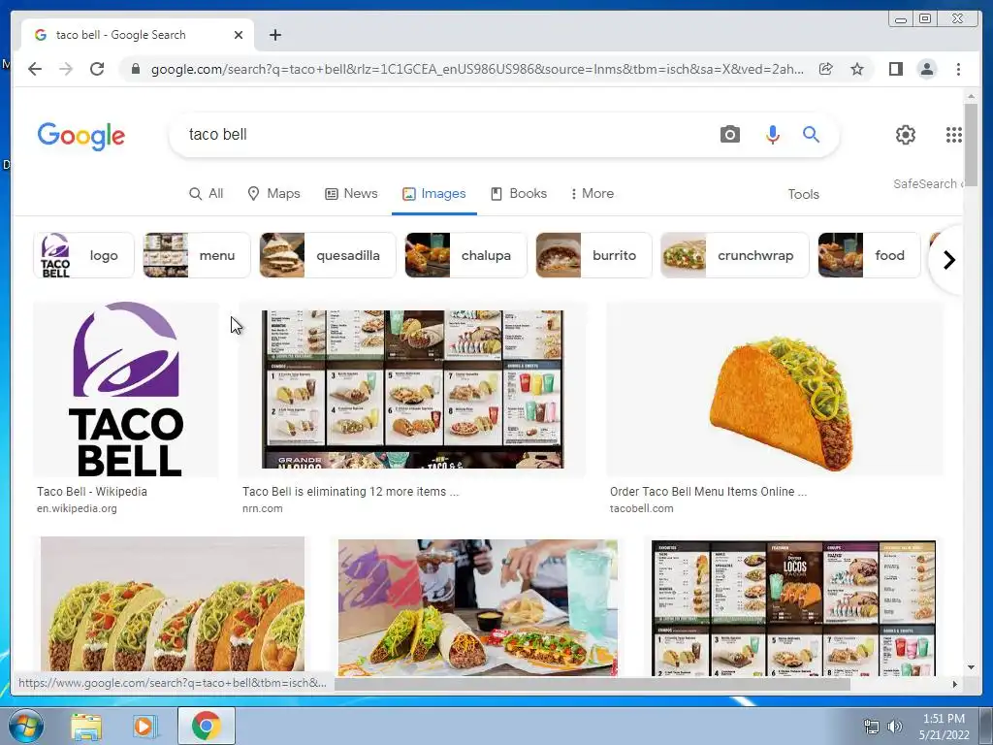Image resolution: width=993 pixels, height=745 pixels.
Task: Click the horizontal scrollbar right arrow
Action: pyautogui.click(x=955, y=684)
